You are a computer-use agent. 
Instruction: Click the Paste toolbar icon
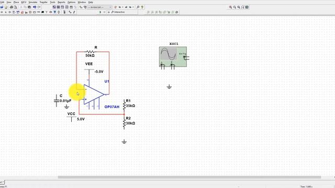29,7
